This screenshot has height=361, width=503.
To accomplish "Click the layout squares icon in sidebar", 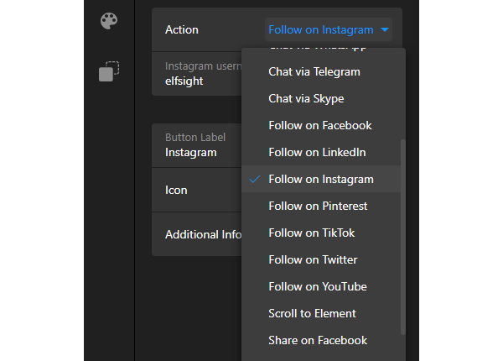I will [x=109, y=72].
